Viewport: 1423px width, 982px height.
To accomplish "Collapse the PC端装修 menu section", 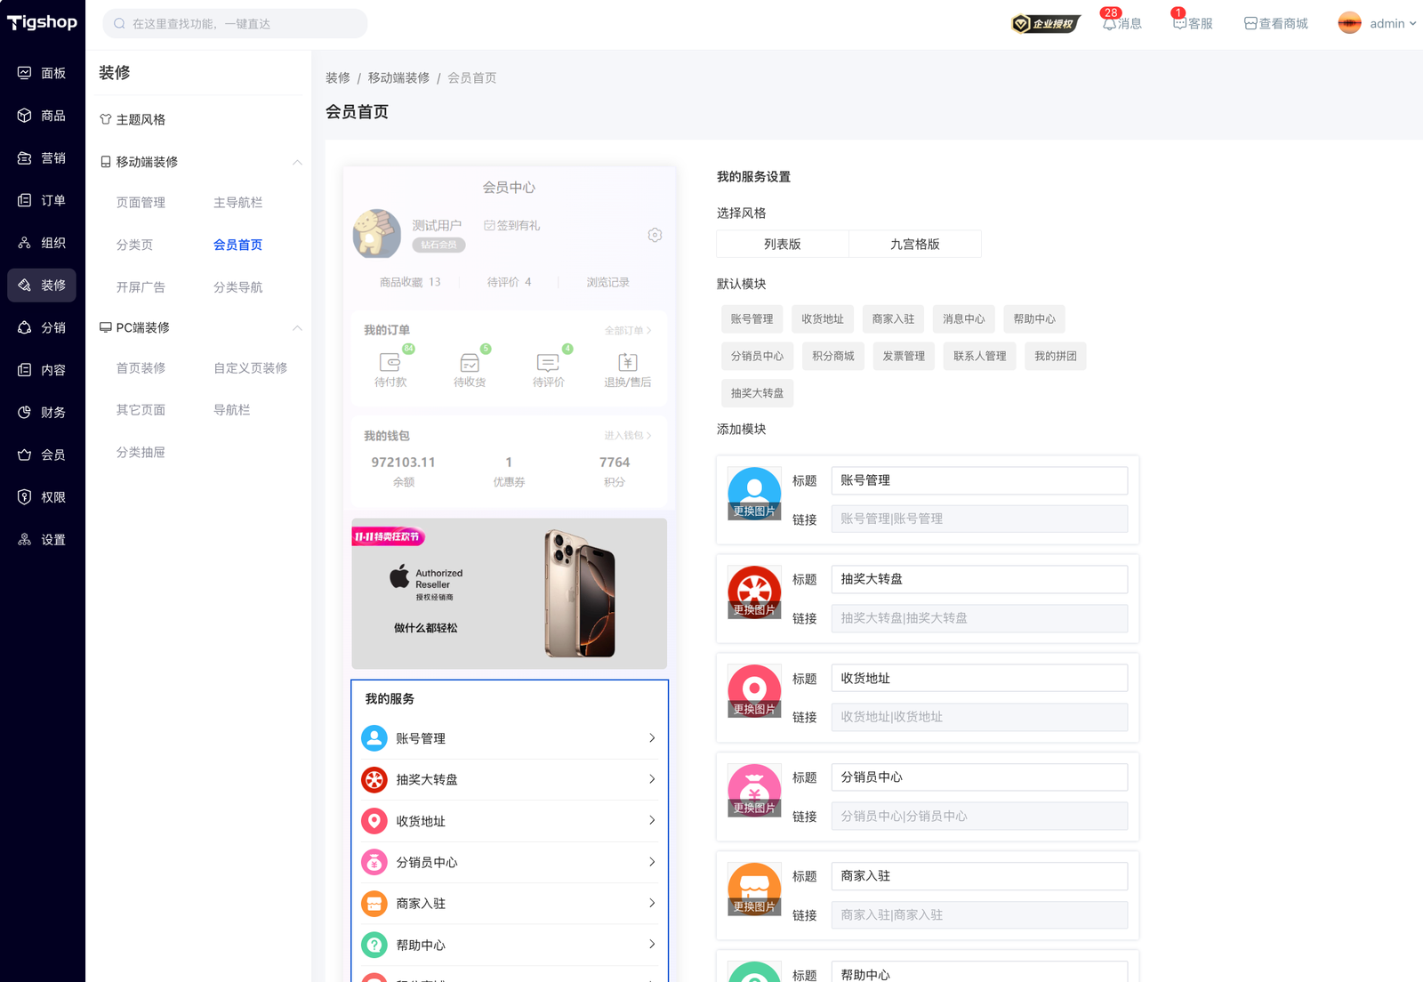I will tap(297, 327).
